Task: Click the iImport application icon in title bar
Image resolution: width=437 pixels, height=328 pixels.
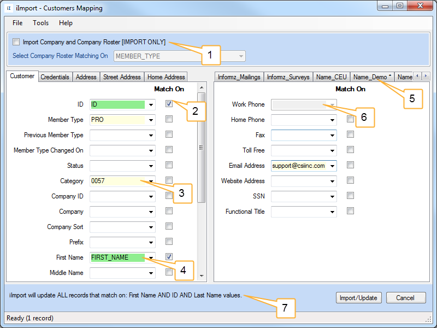Action: click(9, 8)
